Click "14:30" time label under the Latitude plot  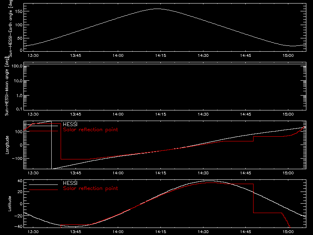point(203,231)
